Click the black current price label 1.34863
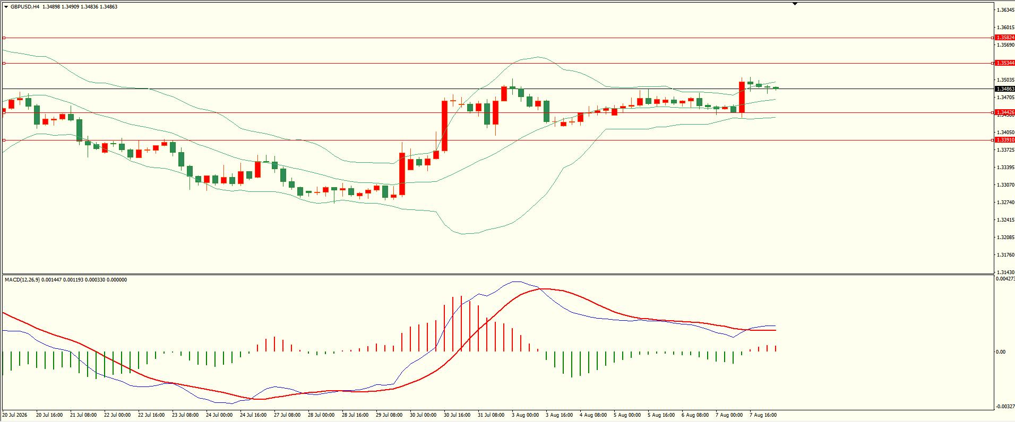Screen dimensions: 1015x422 pyautogui.click(x=1005, y=89)
